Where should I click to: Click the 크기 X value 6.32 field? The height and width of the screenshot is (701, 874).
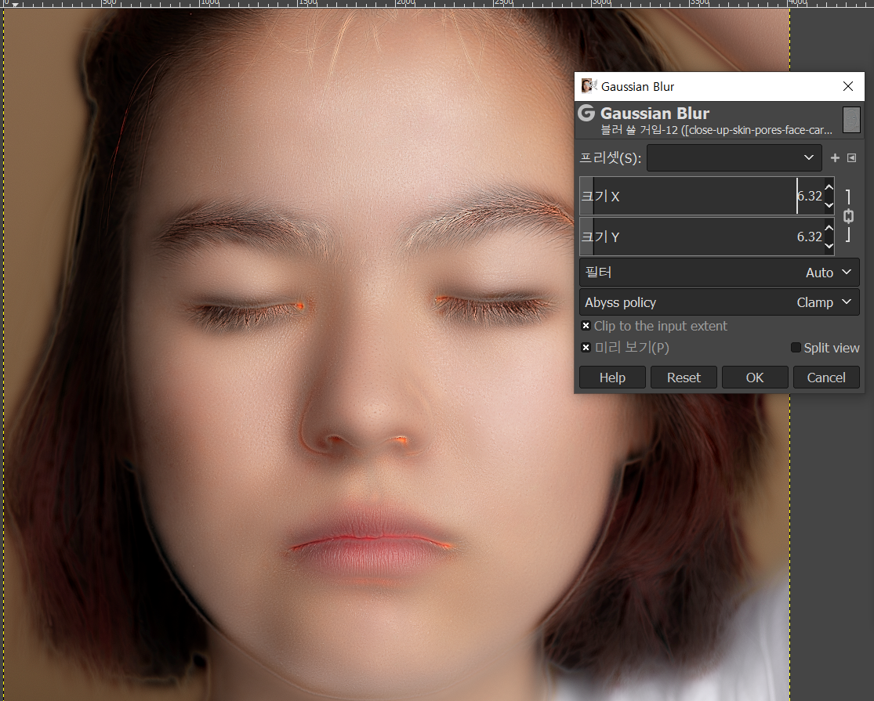[810, 196]
